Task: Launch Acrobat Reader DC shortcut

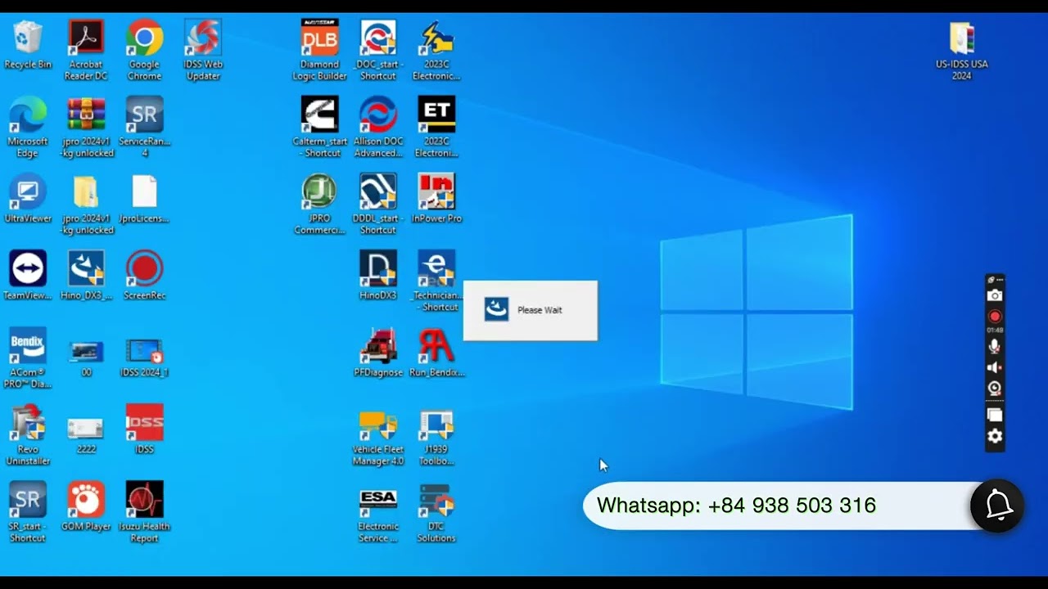Action: pyautogui.click(x=86, y=51)
